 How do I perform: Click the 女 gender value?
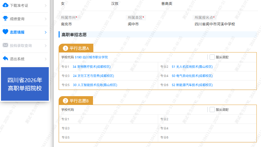pyautogui.click(x=63, y=4)
